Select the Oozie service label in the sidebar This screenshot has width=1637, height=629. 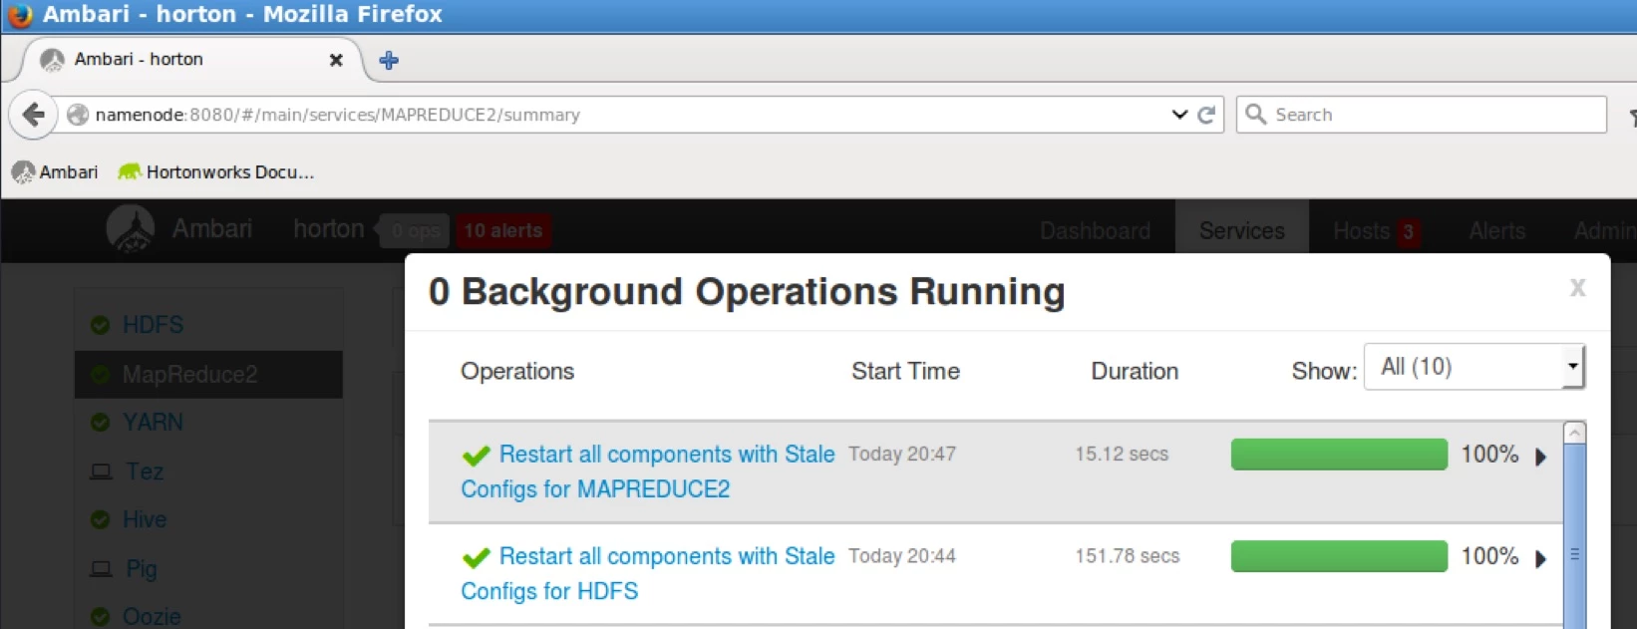tap(152, 617)
